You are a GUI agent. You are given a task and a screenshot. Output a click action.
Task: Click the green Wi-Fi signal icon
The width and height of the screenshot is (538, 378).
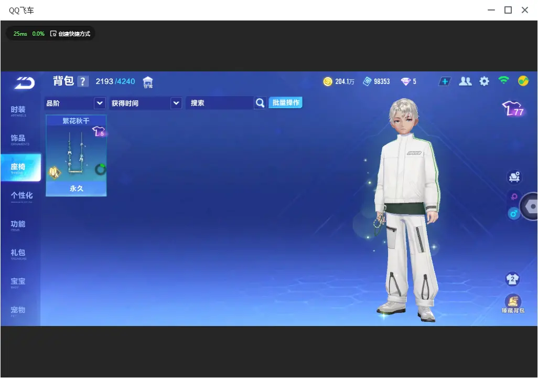click(503, 80)
